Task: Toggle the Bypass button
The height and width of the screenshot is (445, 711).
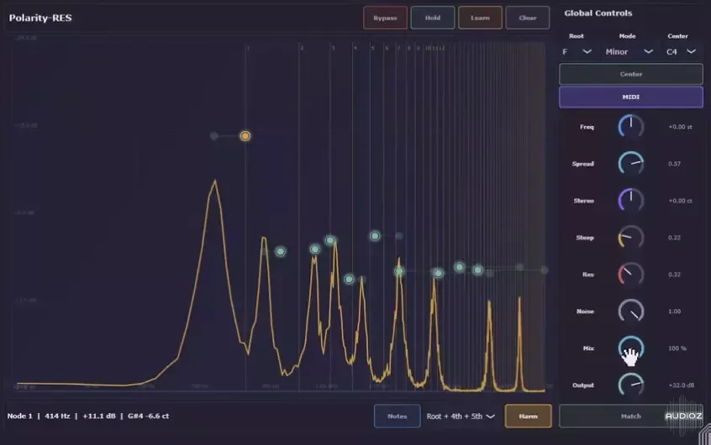Action: 385,18
